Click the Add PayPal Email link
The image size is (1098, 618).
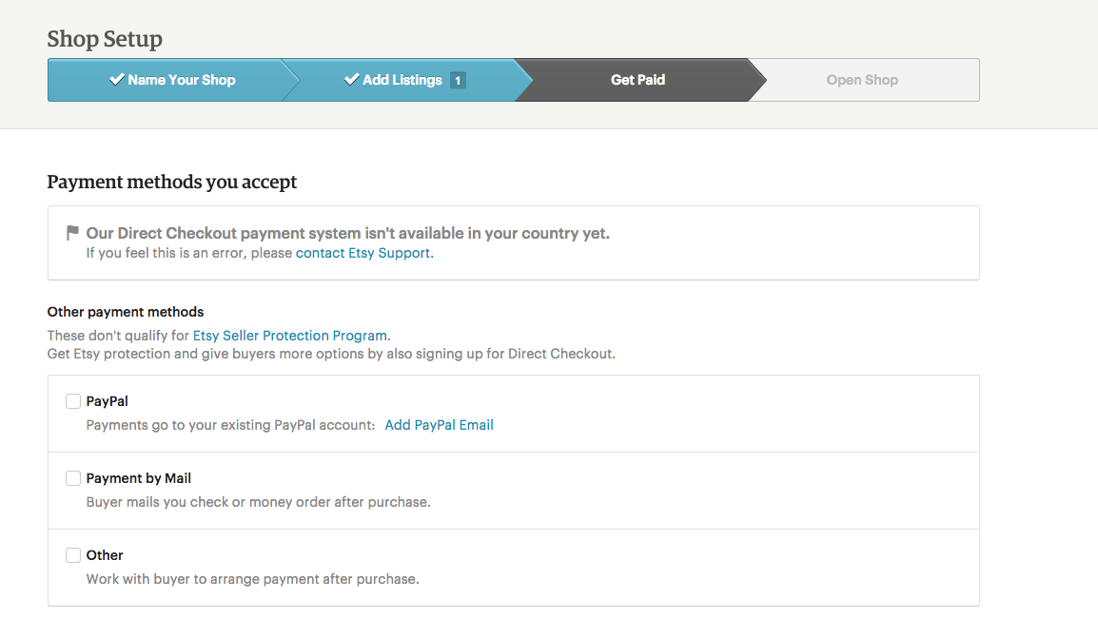(439, 425)
